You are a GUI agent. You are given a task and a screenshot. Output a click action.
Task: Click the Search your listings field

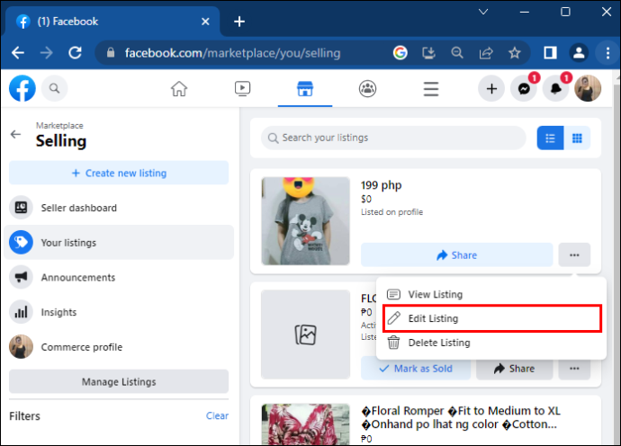(x=393, y=138)
